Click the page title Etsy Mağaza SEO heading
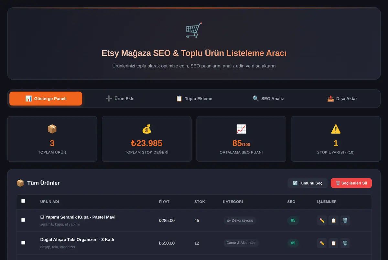The height and width of the screenshot is (260, 388). point(194,53)
